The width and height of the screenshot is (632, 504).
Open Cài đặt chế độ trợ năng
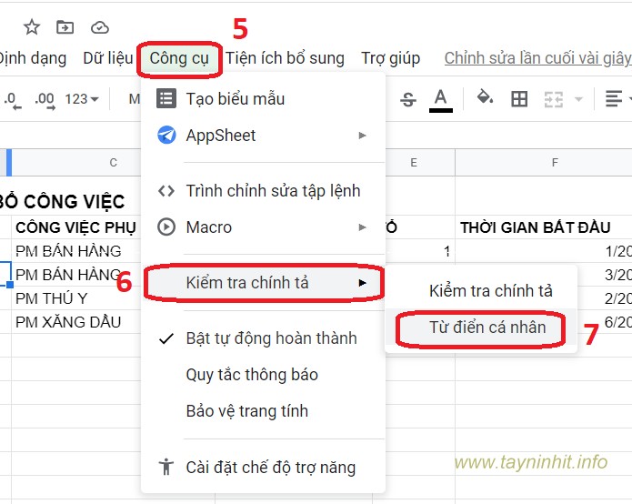pos(270,468)
